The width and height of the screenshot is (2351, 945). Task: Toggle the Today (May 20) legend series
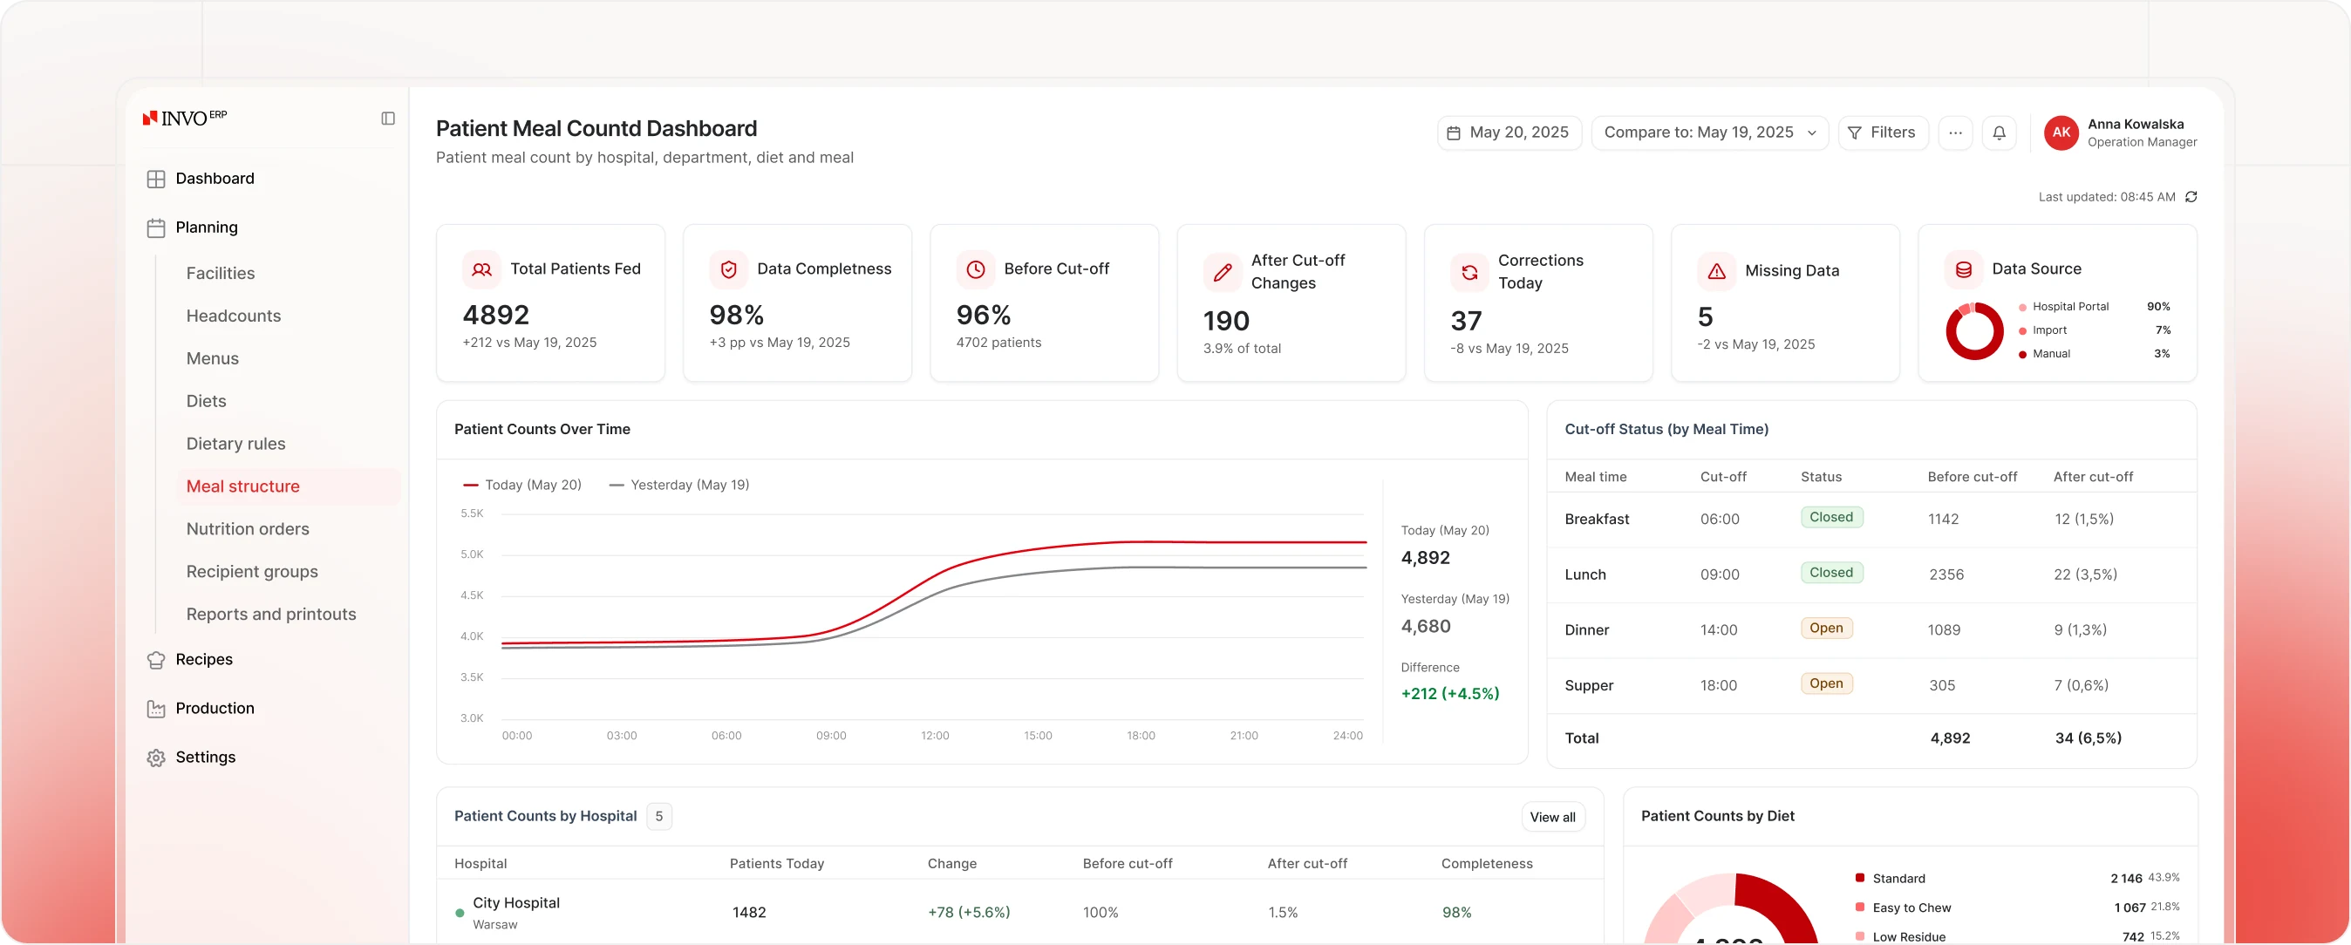(522, 486)
